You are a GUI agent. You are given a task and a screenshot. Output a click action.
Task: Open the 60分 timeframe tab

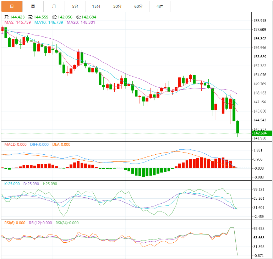coord(138,6)
